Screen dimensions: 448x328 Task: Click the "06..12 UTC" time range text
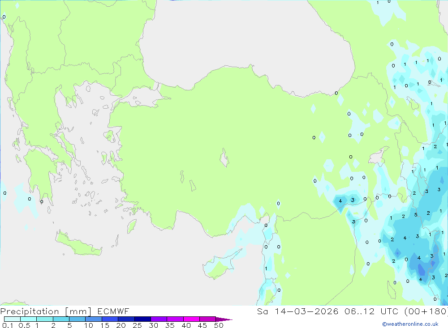(x=371, y=311)
